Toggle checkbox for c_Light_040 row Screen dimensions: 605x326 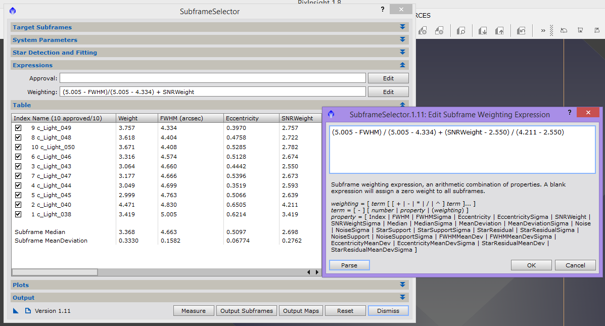[x=18, y=205]
